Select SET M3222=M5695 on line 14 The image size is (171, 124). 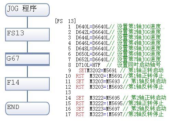click(98, 98)
